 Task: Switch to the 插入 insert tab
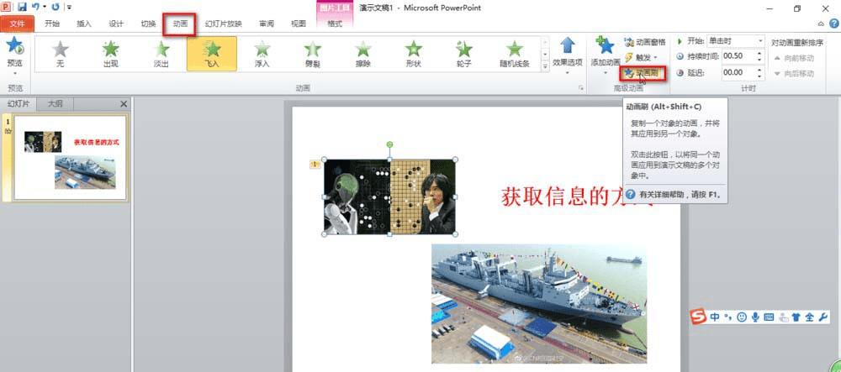(x=83, y=24)
